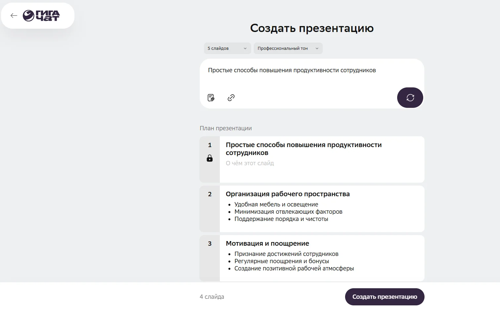Attach a document with the file icon
500x310 pixels.
(211, 98)
